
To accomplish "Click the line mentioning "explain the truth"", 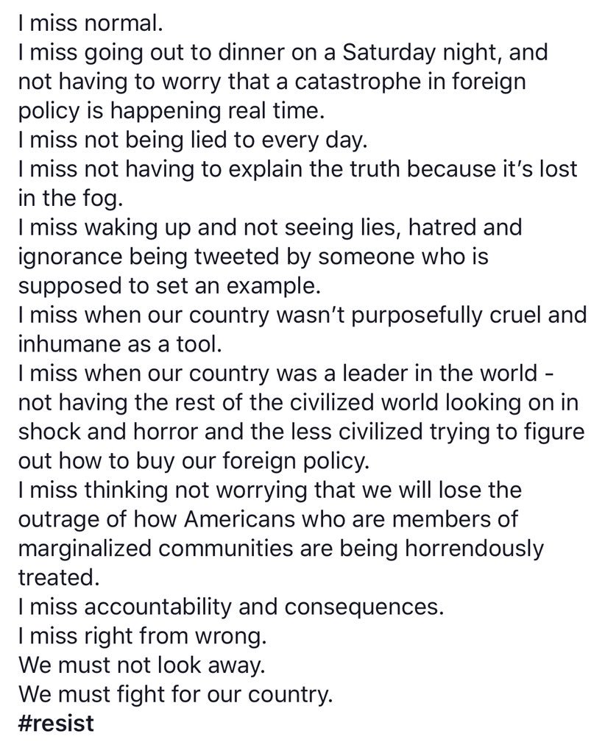I will (297, 169).
